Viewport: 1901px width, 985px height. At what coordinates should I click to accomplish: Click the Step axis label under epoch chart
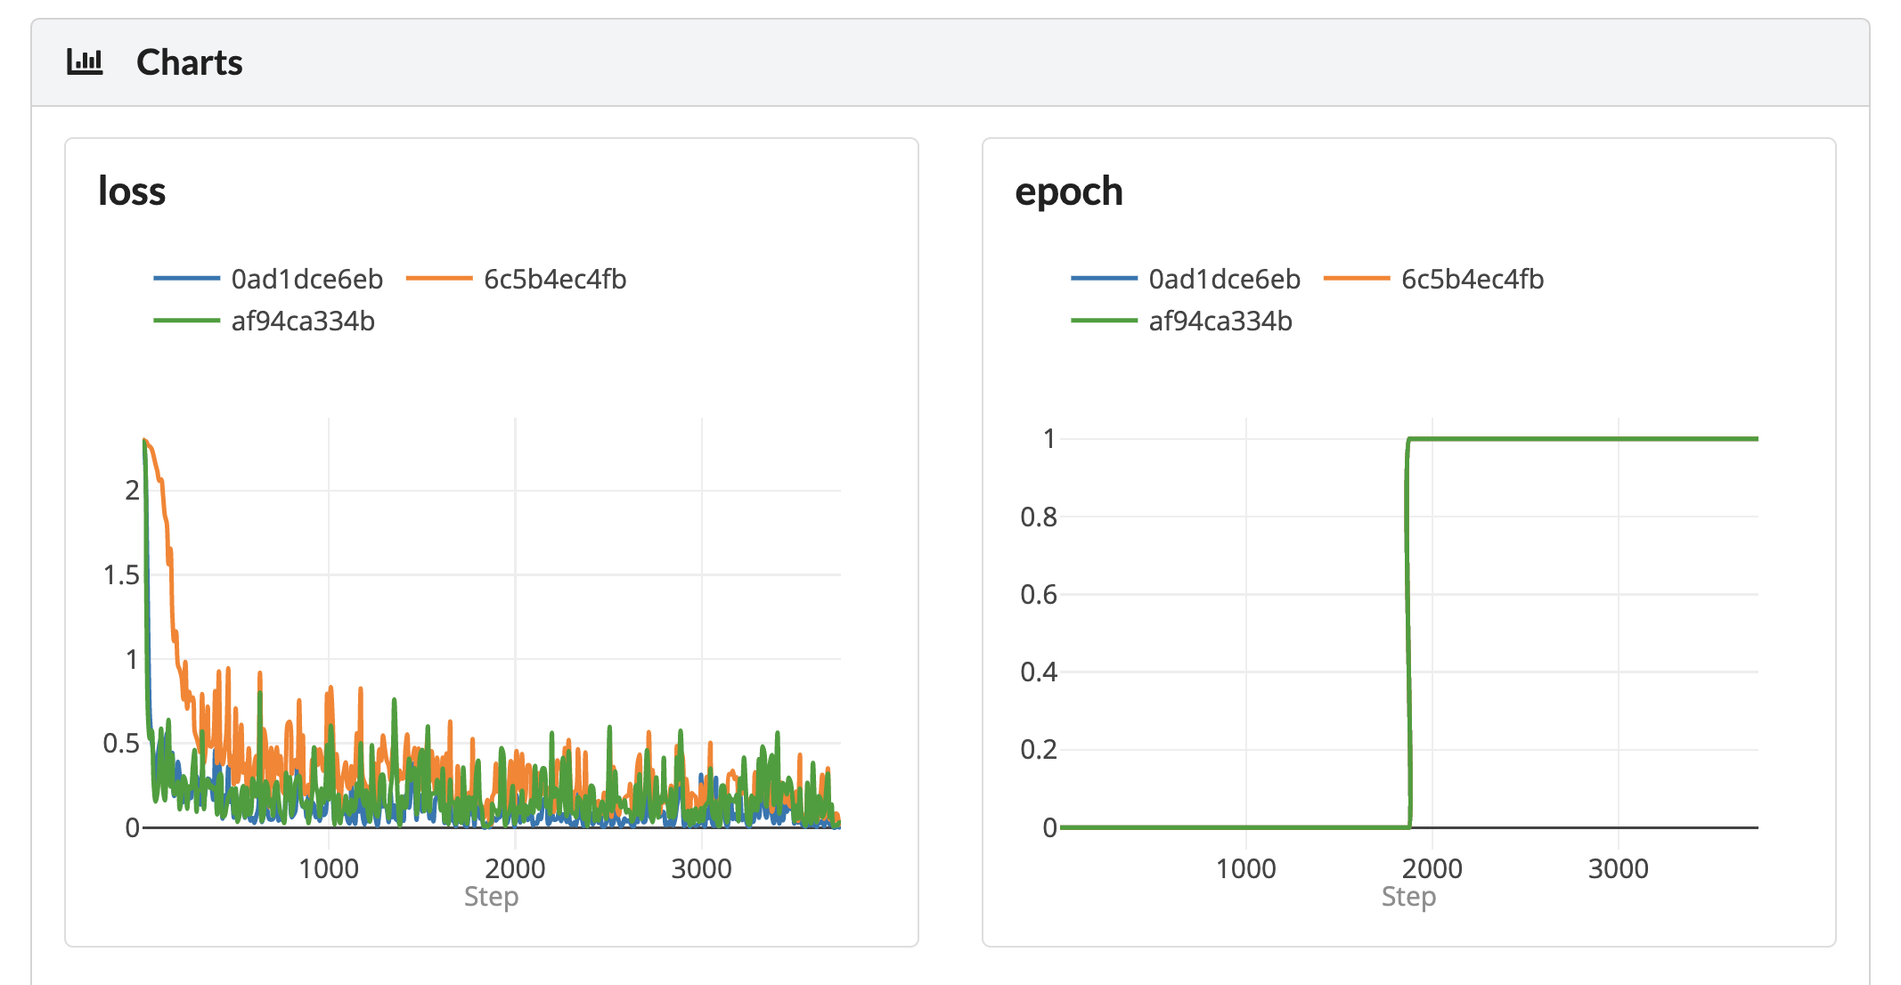click(1408, 896)
